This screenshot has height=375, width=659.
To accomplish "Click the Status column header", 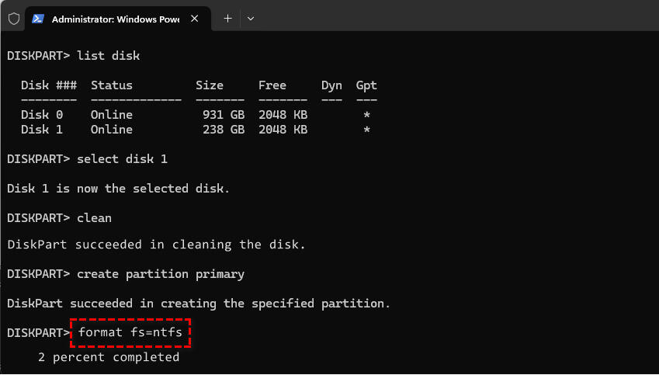I will [112, 85].
